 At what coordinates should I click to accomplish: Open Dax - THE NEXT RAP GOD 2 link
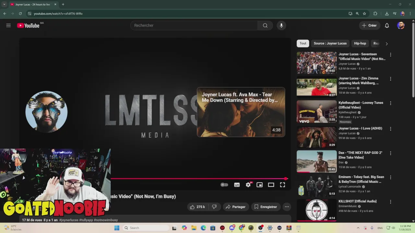[x=361, y=155]
